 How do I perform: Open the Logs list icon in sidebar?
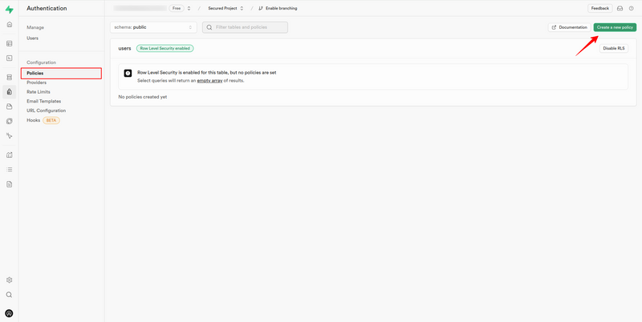coord(9,169)
